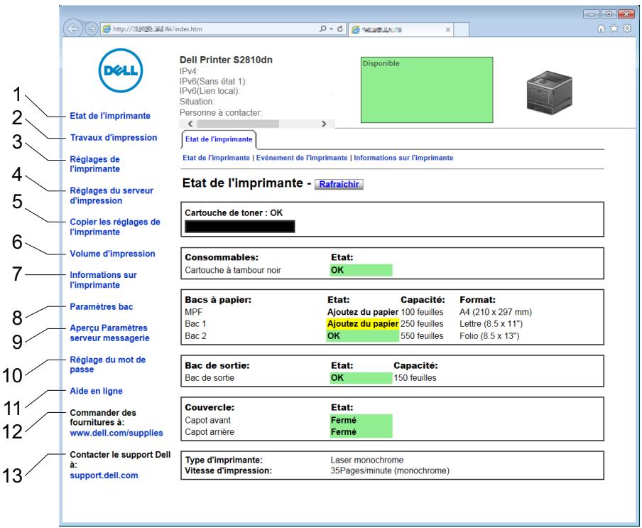Open Volume d'impression link
642x528 pixels.
(112, 254)
